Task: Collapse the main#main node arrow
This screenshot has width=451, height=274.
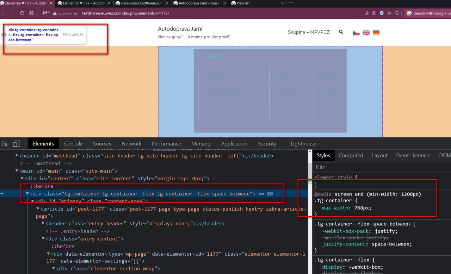Action: (x=17, y=171)
